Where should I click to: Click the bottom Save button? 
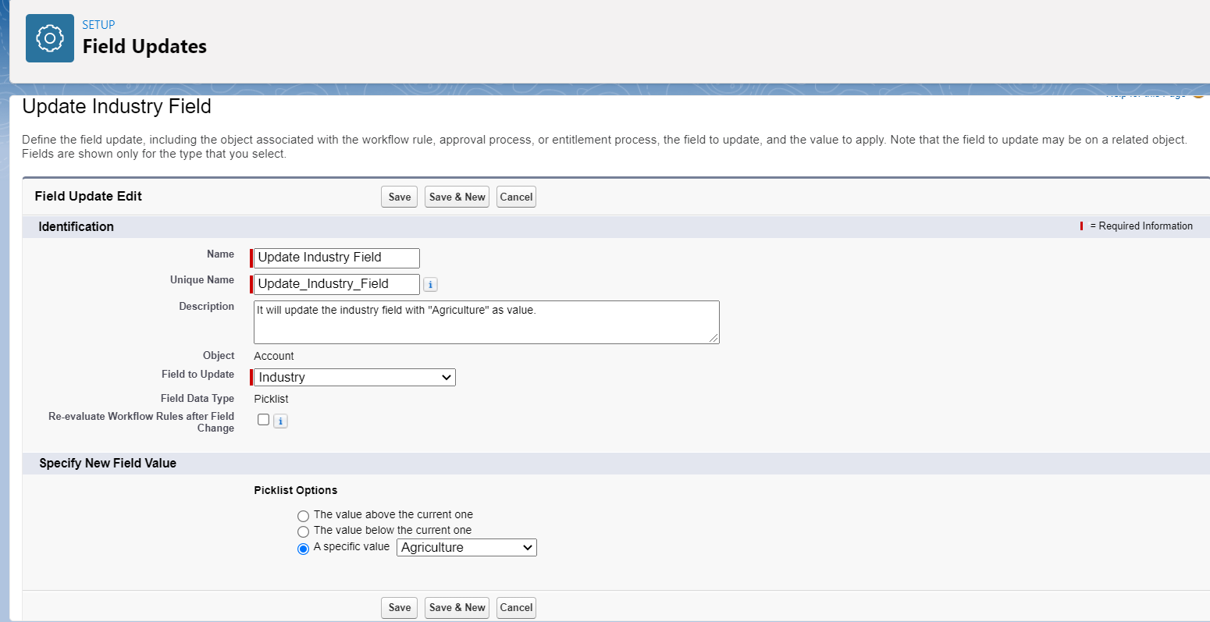[x=399, y=608]
